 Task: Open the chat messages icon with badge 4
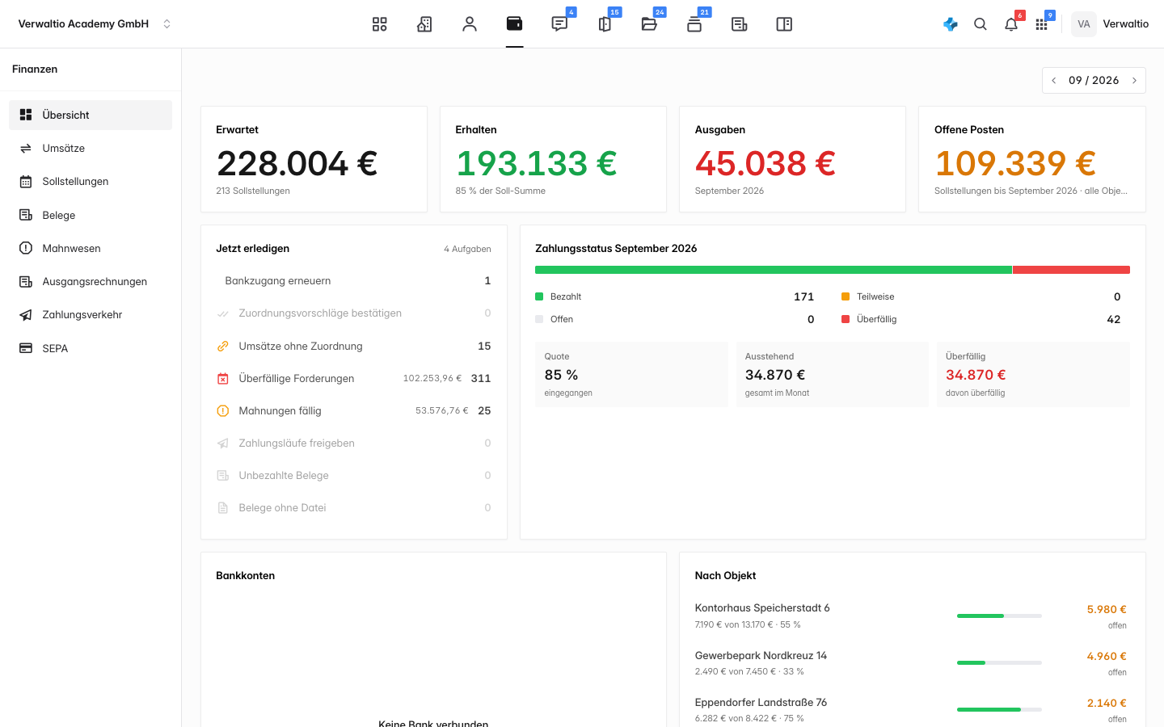coord(559,24)
